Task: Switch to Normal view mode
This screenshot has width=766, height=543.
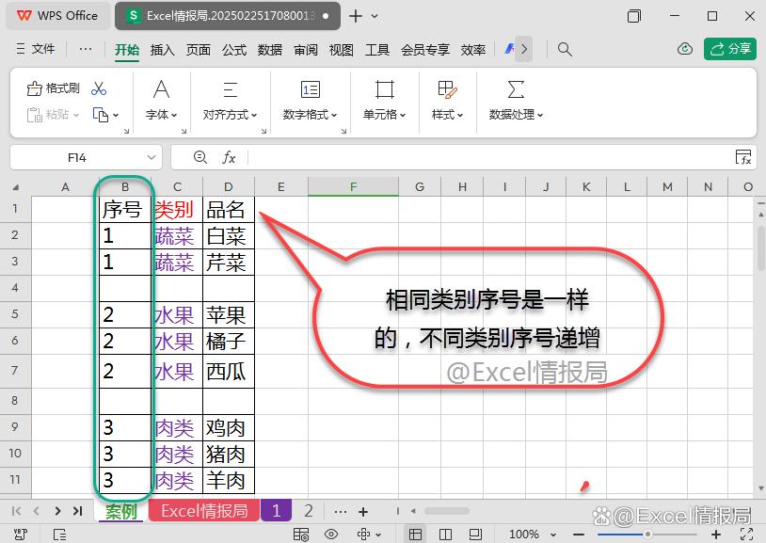Action: point(415,535)
